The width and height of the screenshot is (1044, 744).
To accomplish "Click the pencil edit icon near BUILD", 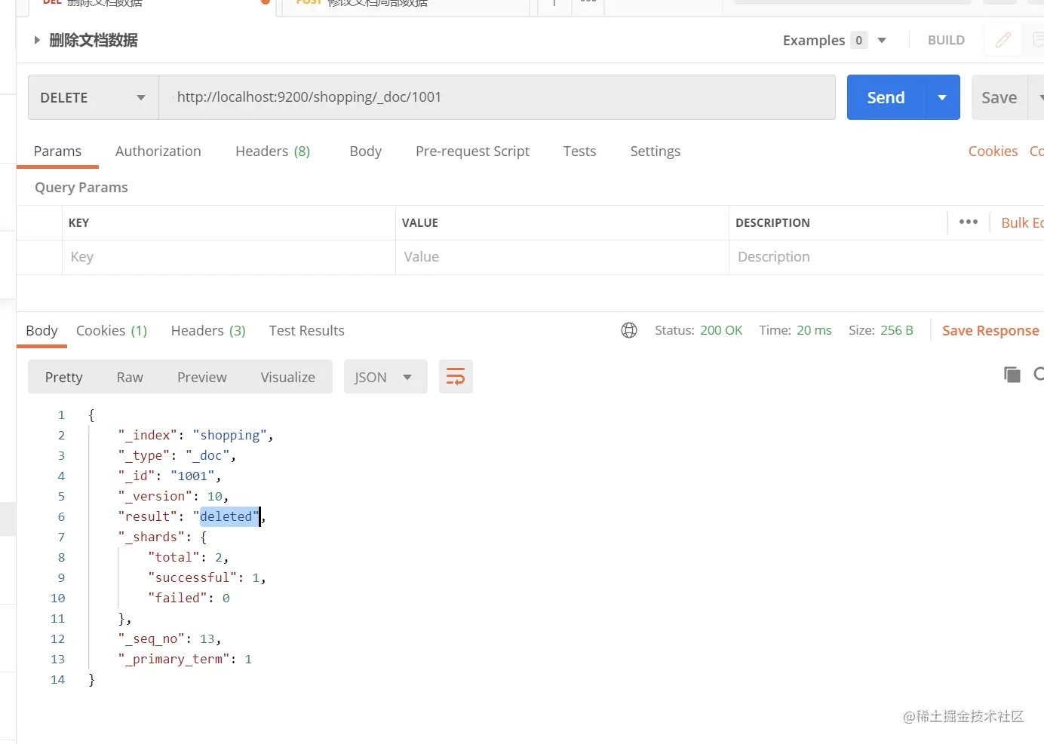I will (x=1003, y=40).
